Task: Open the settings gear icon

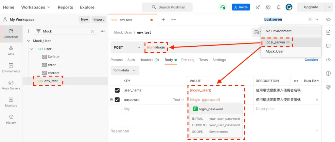Action: 268,7
